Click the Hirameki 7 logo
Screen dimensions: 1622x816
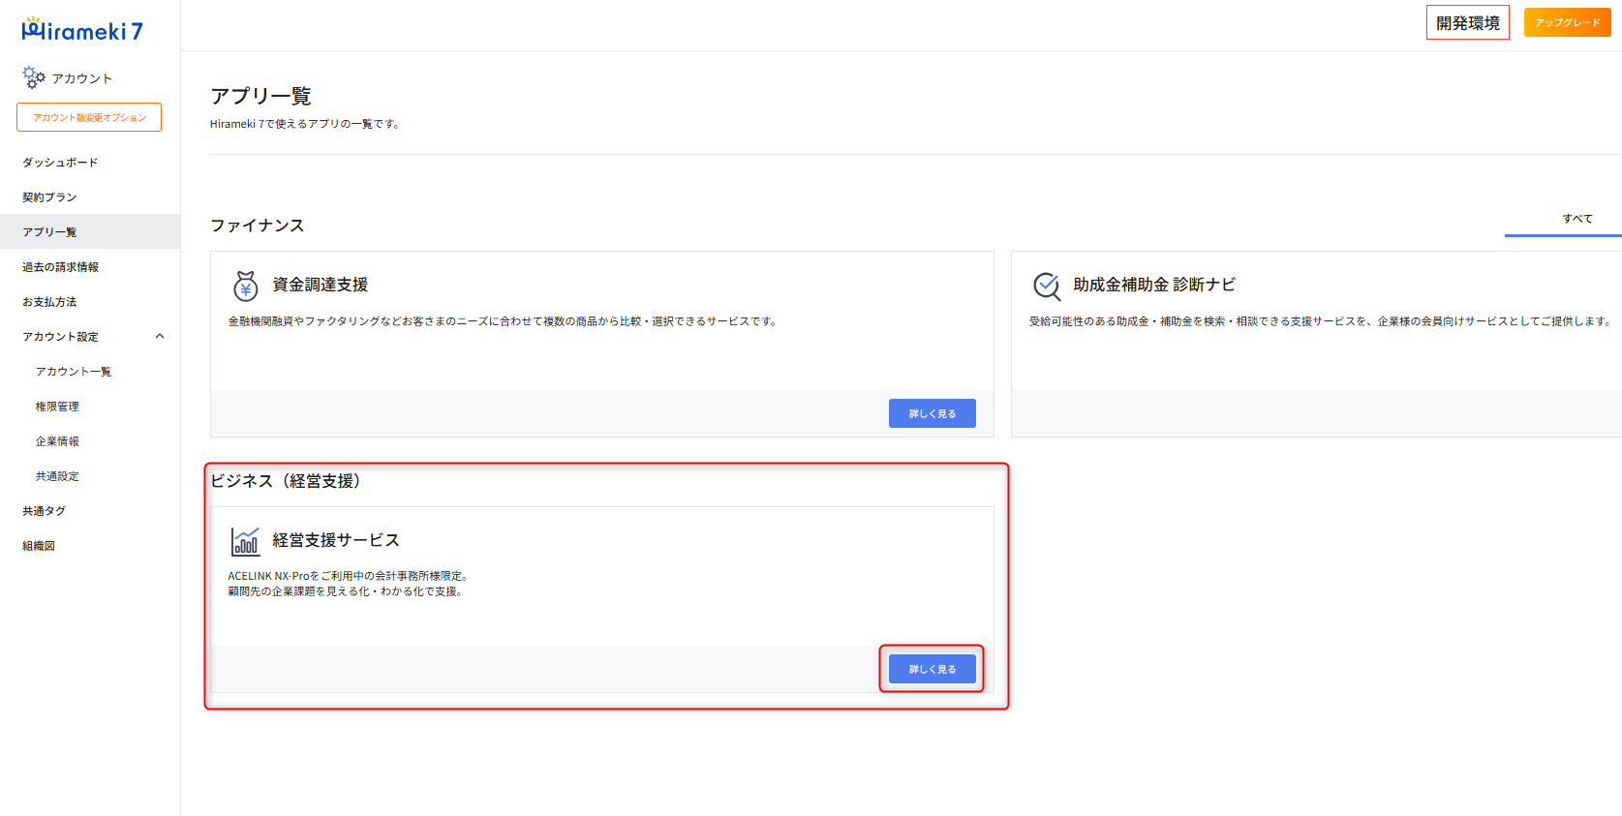(x=82, y=31)
